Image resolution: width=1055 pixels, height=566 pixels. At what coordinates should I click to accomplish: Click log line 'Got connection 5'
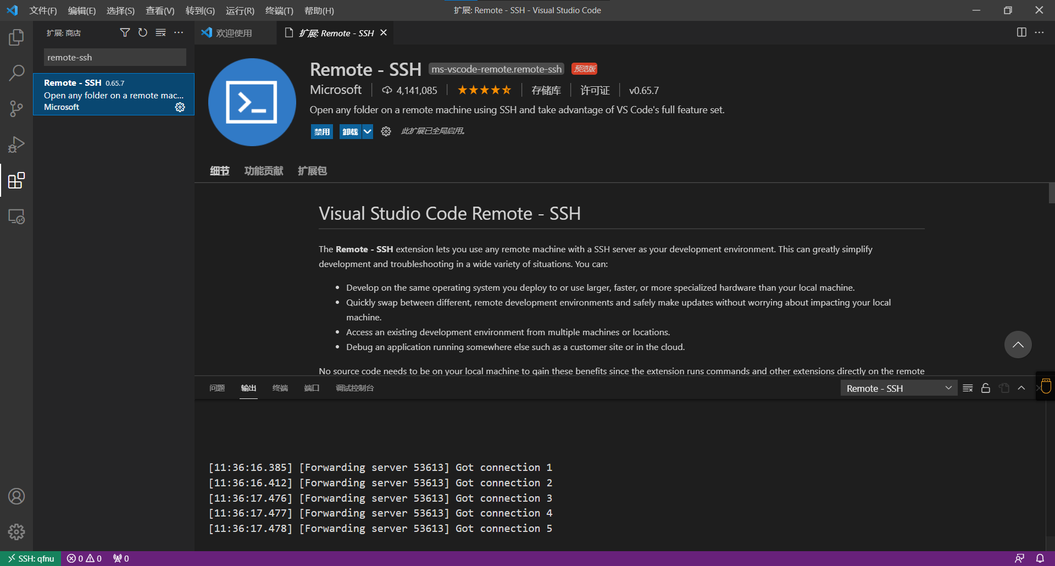(x=380, y=528)
